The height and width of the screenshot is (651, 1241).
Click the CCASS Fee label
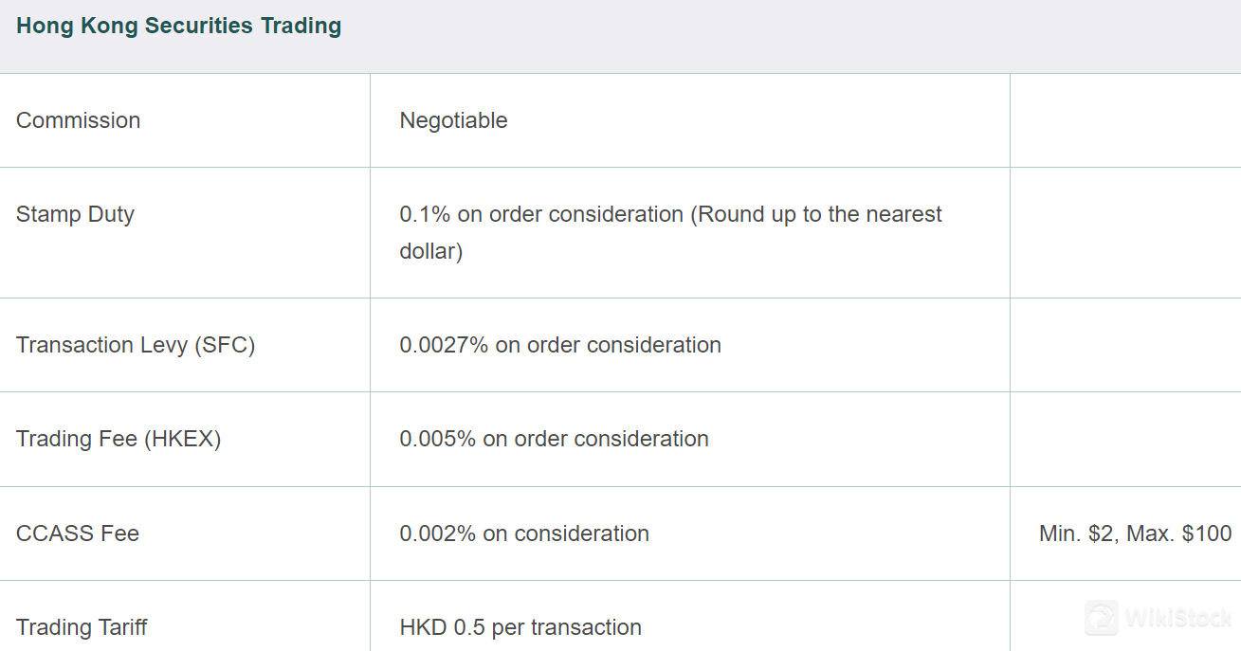tap(78, 533)
